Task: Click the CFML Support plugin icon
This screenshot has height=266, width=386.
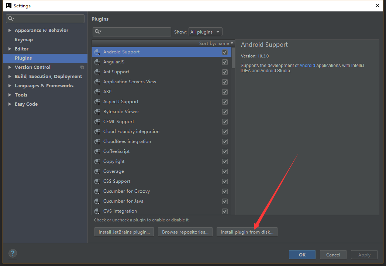Action: (x=97, y=122)
